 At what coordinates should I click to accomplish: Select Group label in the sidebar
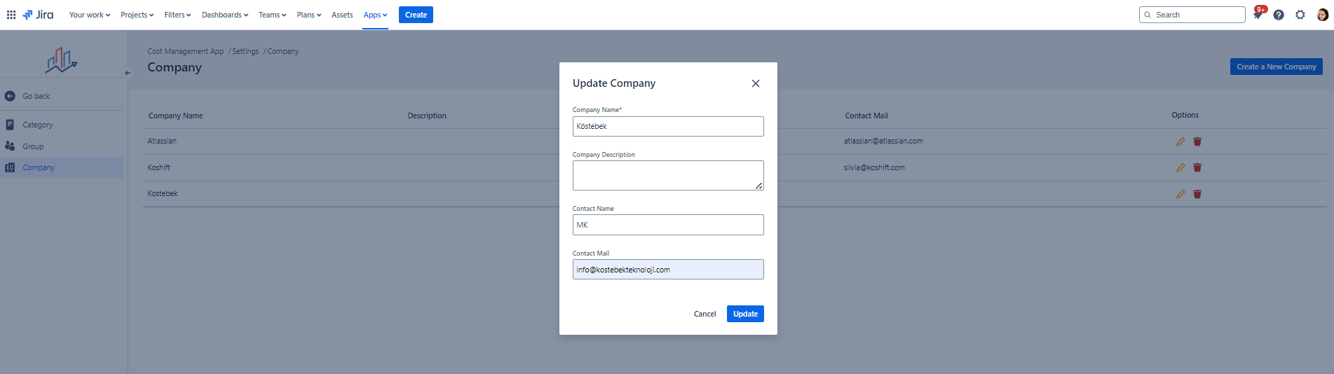pyautogui.click(x=33, y=146)
